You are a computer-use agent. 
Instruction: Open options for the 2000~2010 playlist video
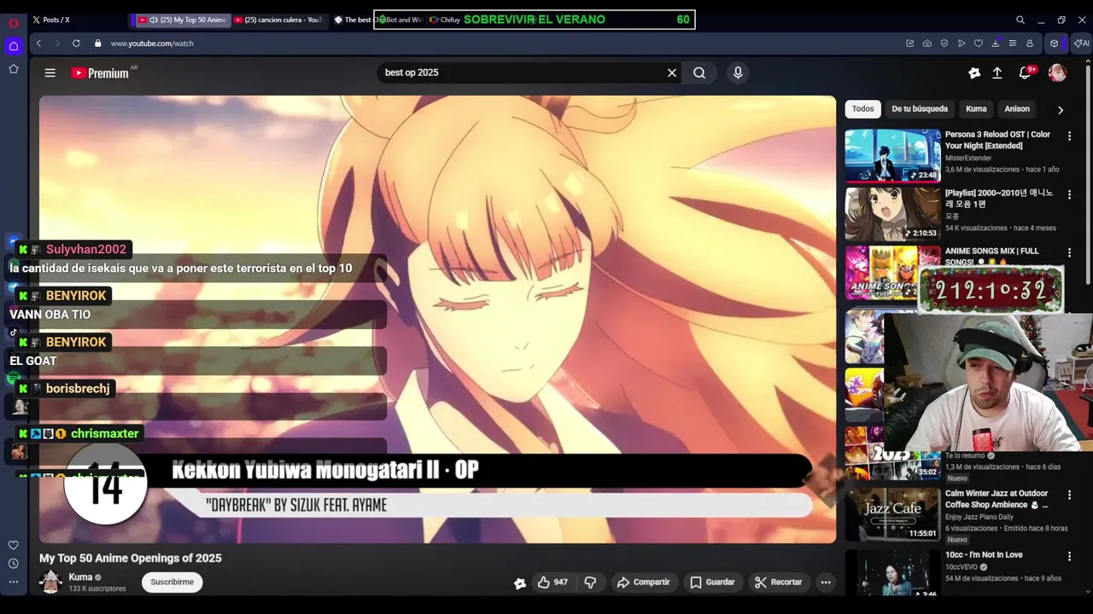1069,195
